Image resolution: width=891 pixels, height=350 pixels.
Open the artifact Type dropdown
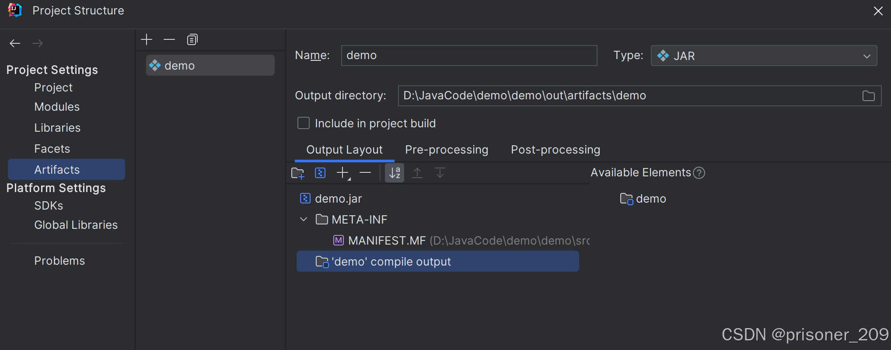click(x=764, y=56)
